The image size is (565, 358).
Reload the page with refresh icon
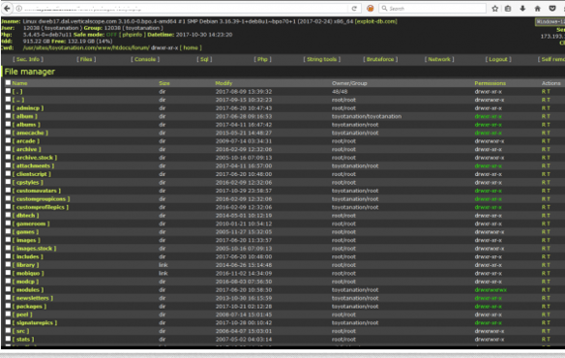coord(354,9)
